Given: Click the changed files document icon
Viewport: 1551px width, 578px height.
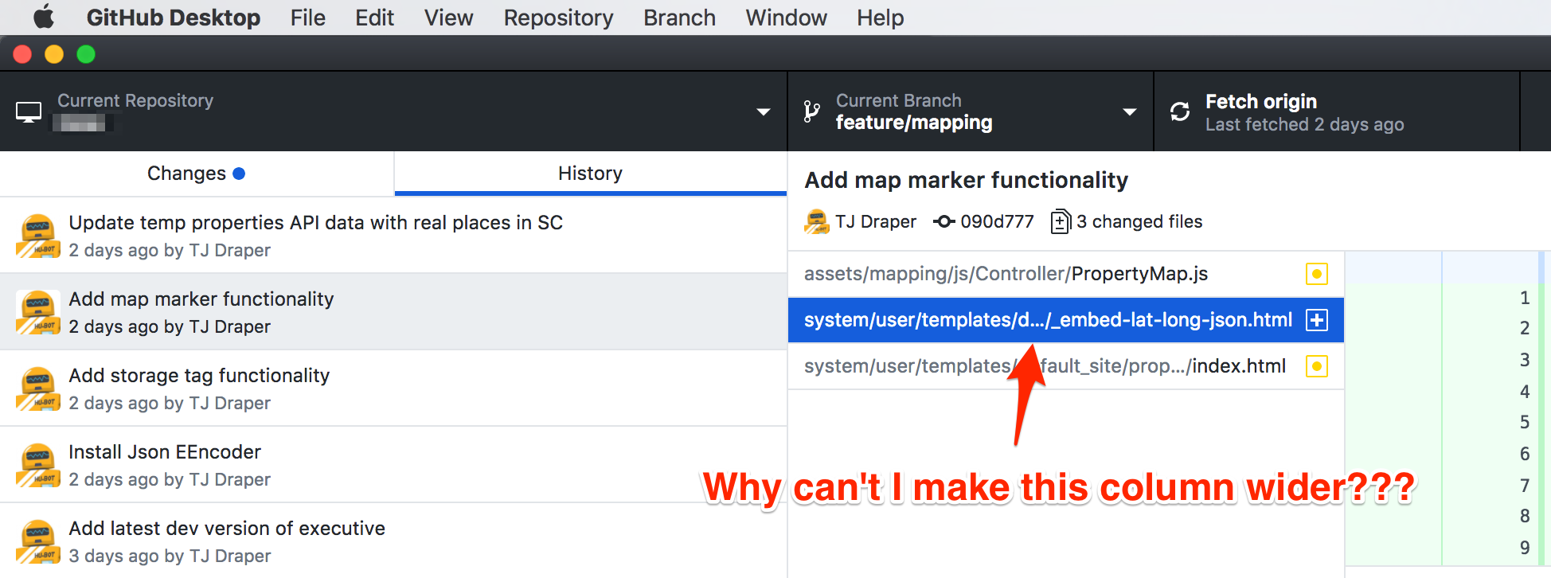Looking at the screenshot, I should [1060, 221].
